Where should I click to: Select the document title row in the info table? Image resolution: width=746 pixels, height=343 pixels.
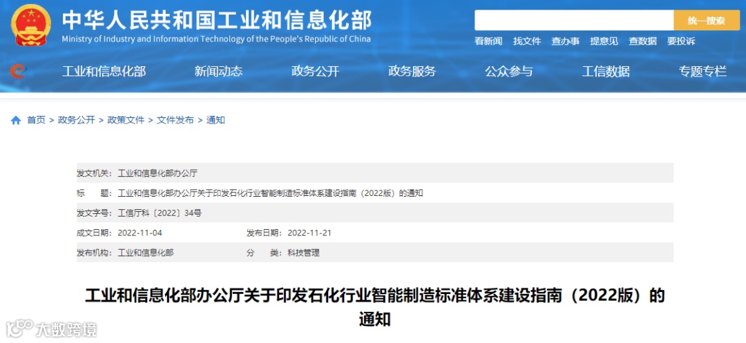pos(375,193)
